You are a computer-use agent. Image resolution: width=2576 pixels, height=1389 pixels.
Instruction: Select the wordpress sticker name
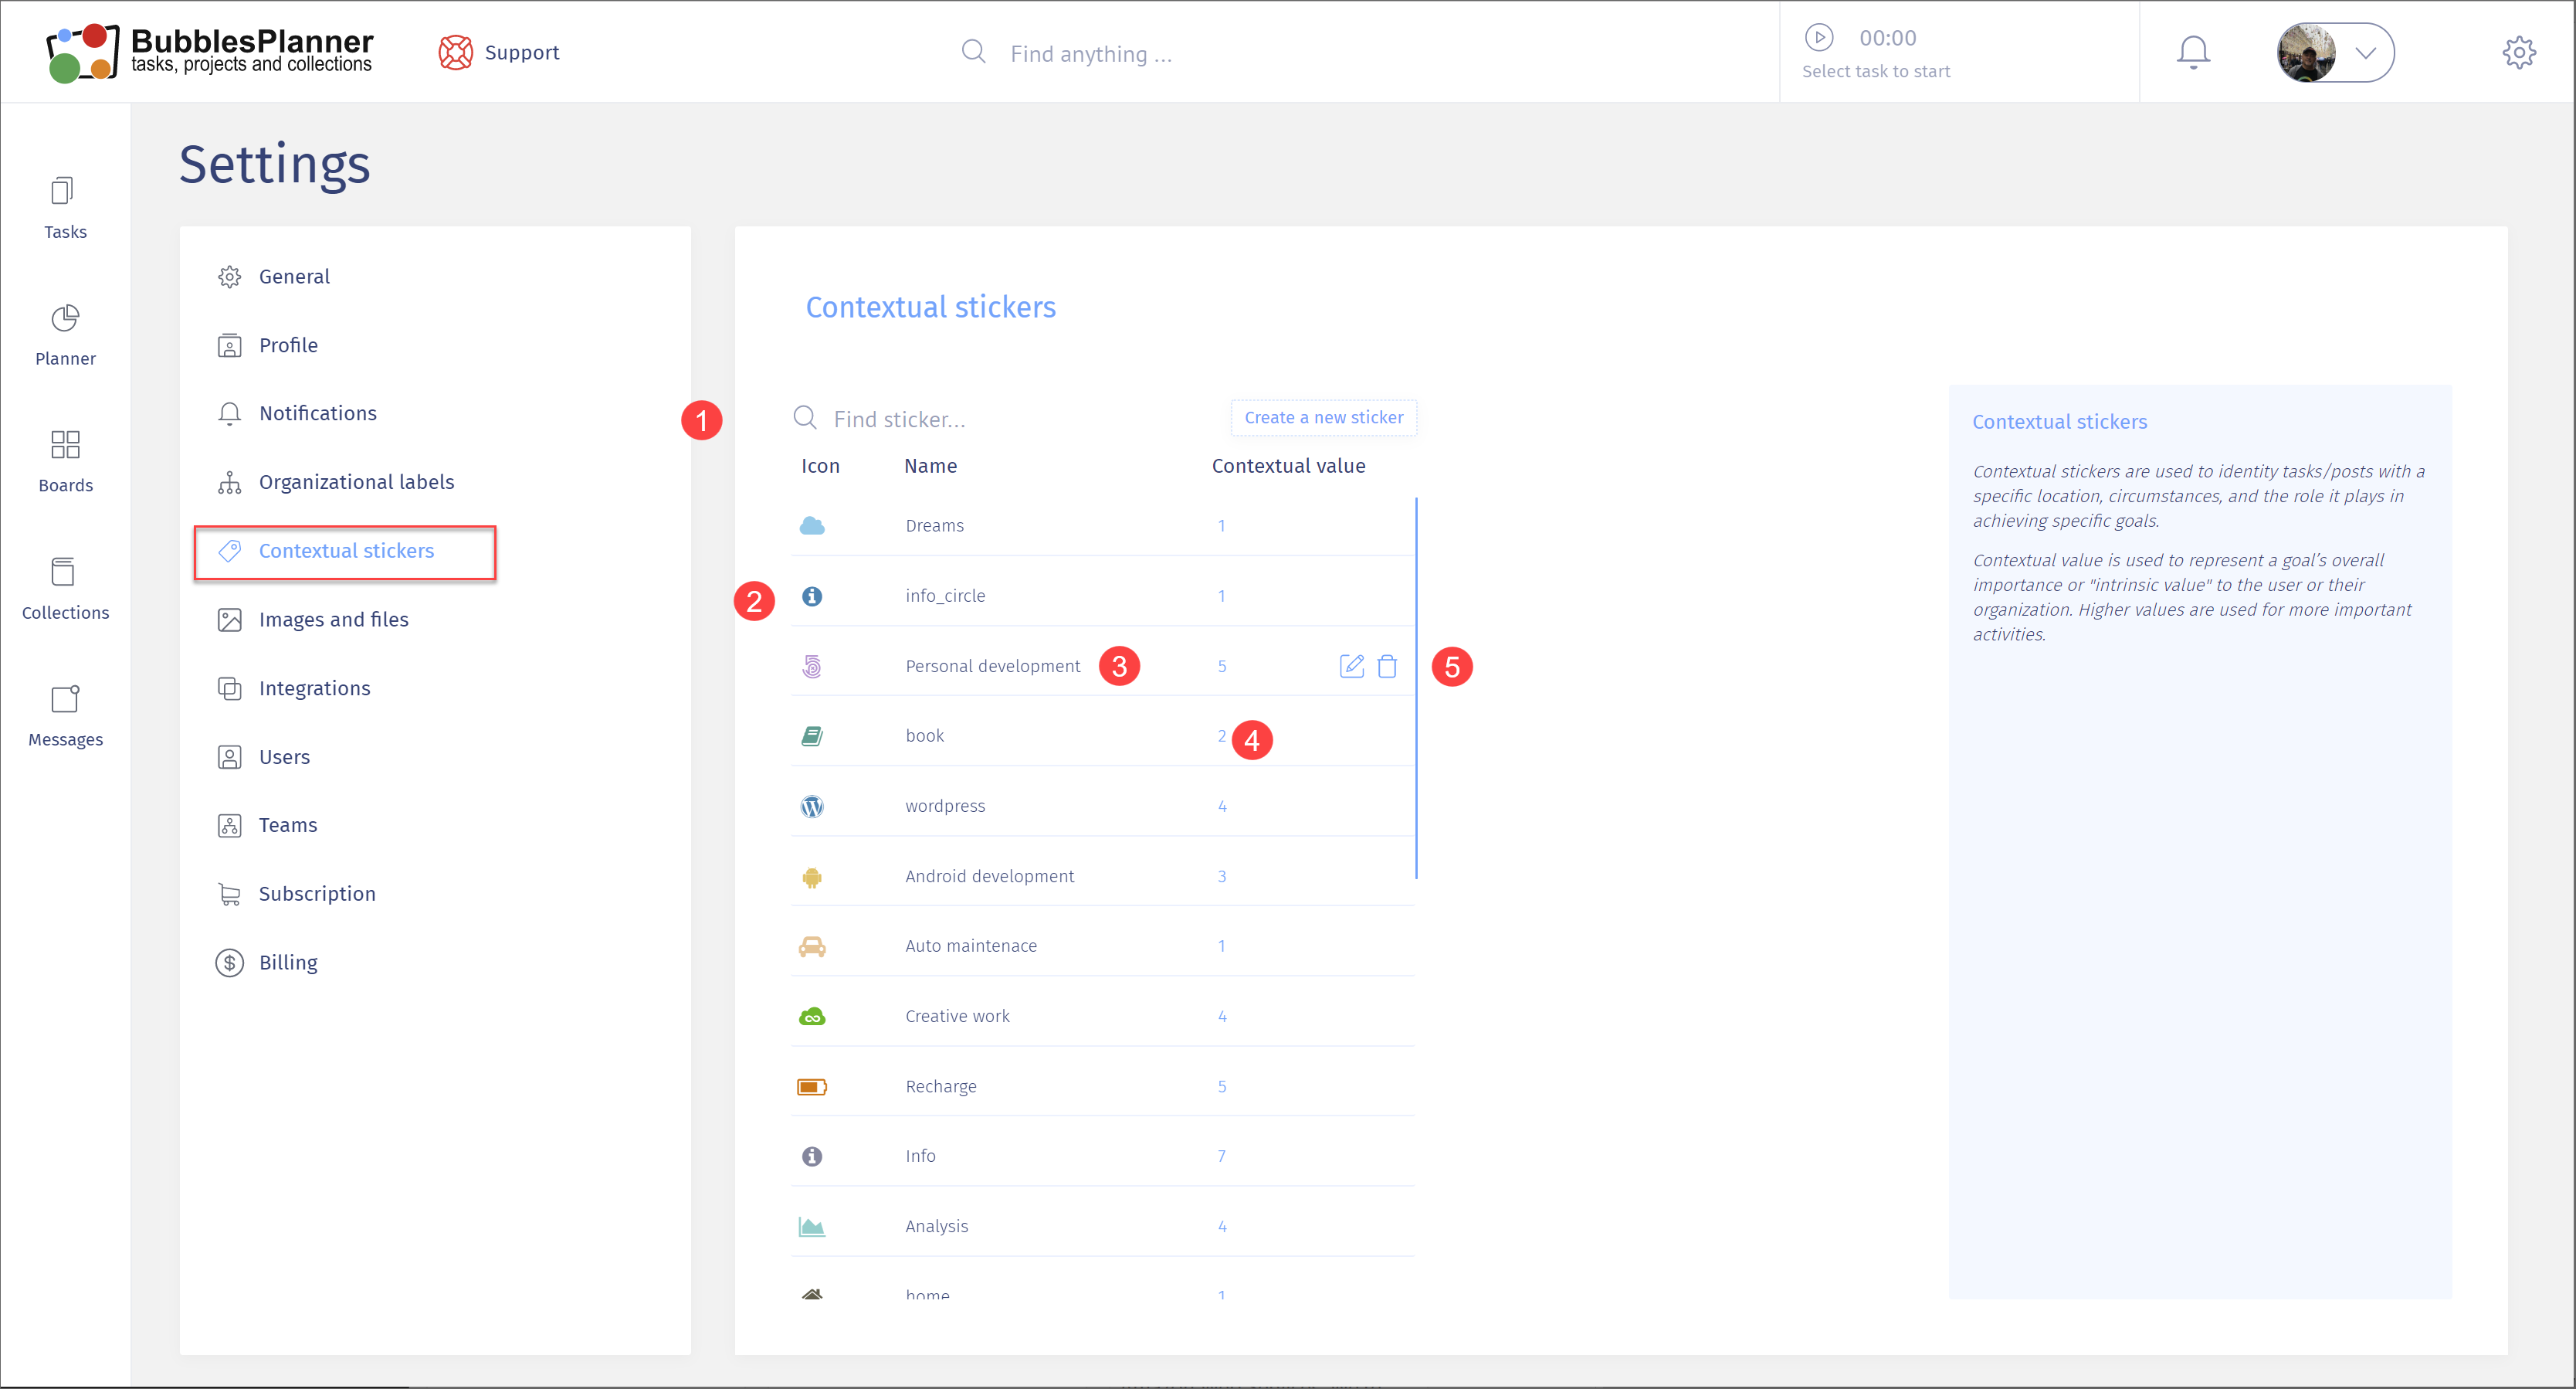pyautogui.click(x=945, y=806)
